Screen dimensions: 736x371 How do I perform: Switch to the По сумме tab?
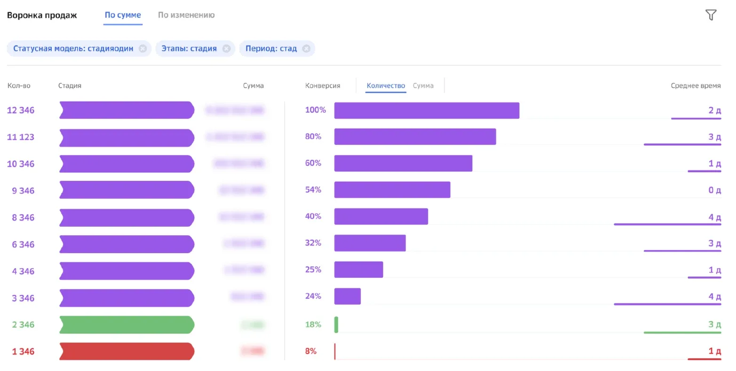click(x=123, y=15)
